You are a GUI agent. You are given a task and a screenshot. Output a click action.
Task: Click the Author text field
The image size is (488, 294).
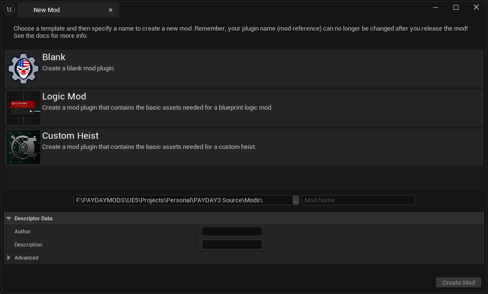click(232, 231)
